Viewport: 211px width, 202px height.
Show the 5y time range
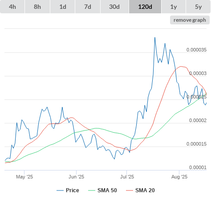[x=199, y=7]
